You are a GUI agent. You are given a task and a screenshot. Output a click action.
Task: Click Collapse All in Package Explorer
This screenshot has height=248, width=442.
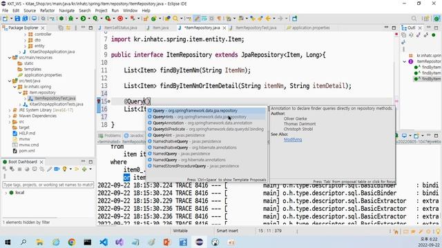point(61,28)
